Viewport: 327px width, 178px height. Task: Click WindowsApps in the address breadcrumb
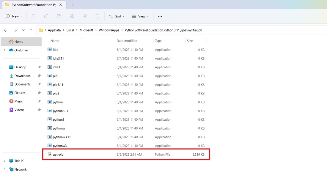coord(109,30)
